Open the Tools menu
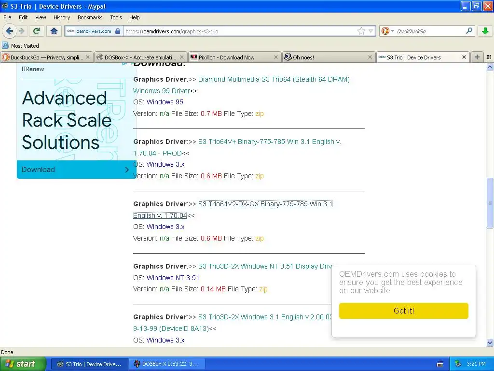This screenshot has width=494, height=371. coord(116,17)
